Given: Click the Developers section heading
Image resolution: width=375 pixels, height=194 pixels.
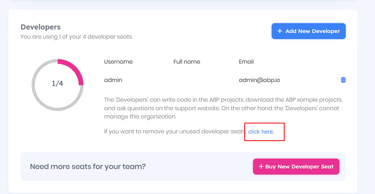Looking at the screenshot, I should tap(41, 27).
